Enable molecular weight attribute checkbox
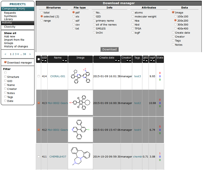The width and height of the screenshot is (203, 170). pos(133,16)
